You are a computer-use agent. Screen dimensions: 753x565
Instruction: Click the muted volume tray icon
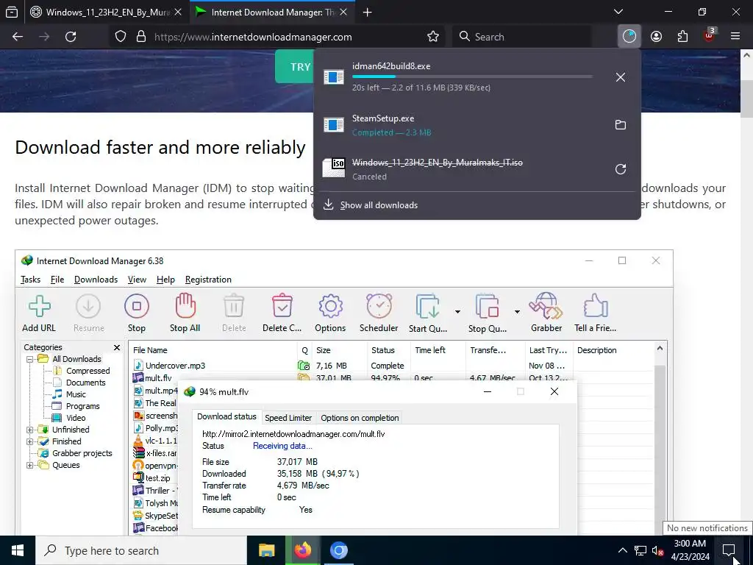[x=658, y=550]
